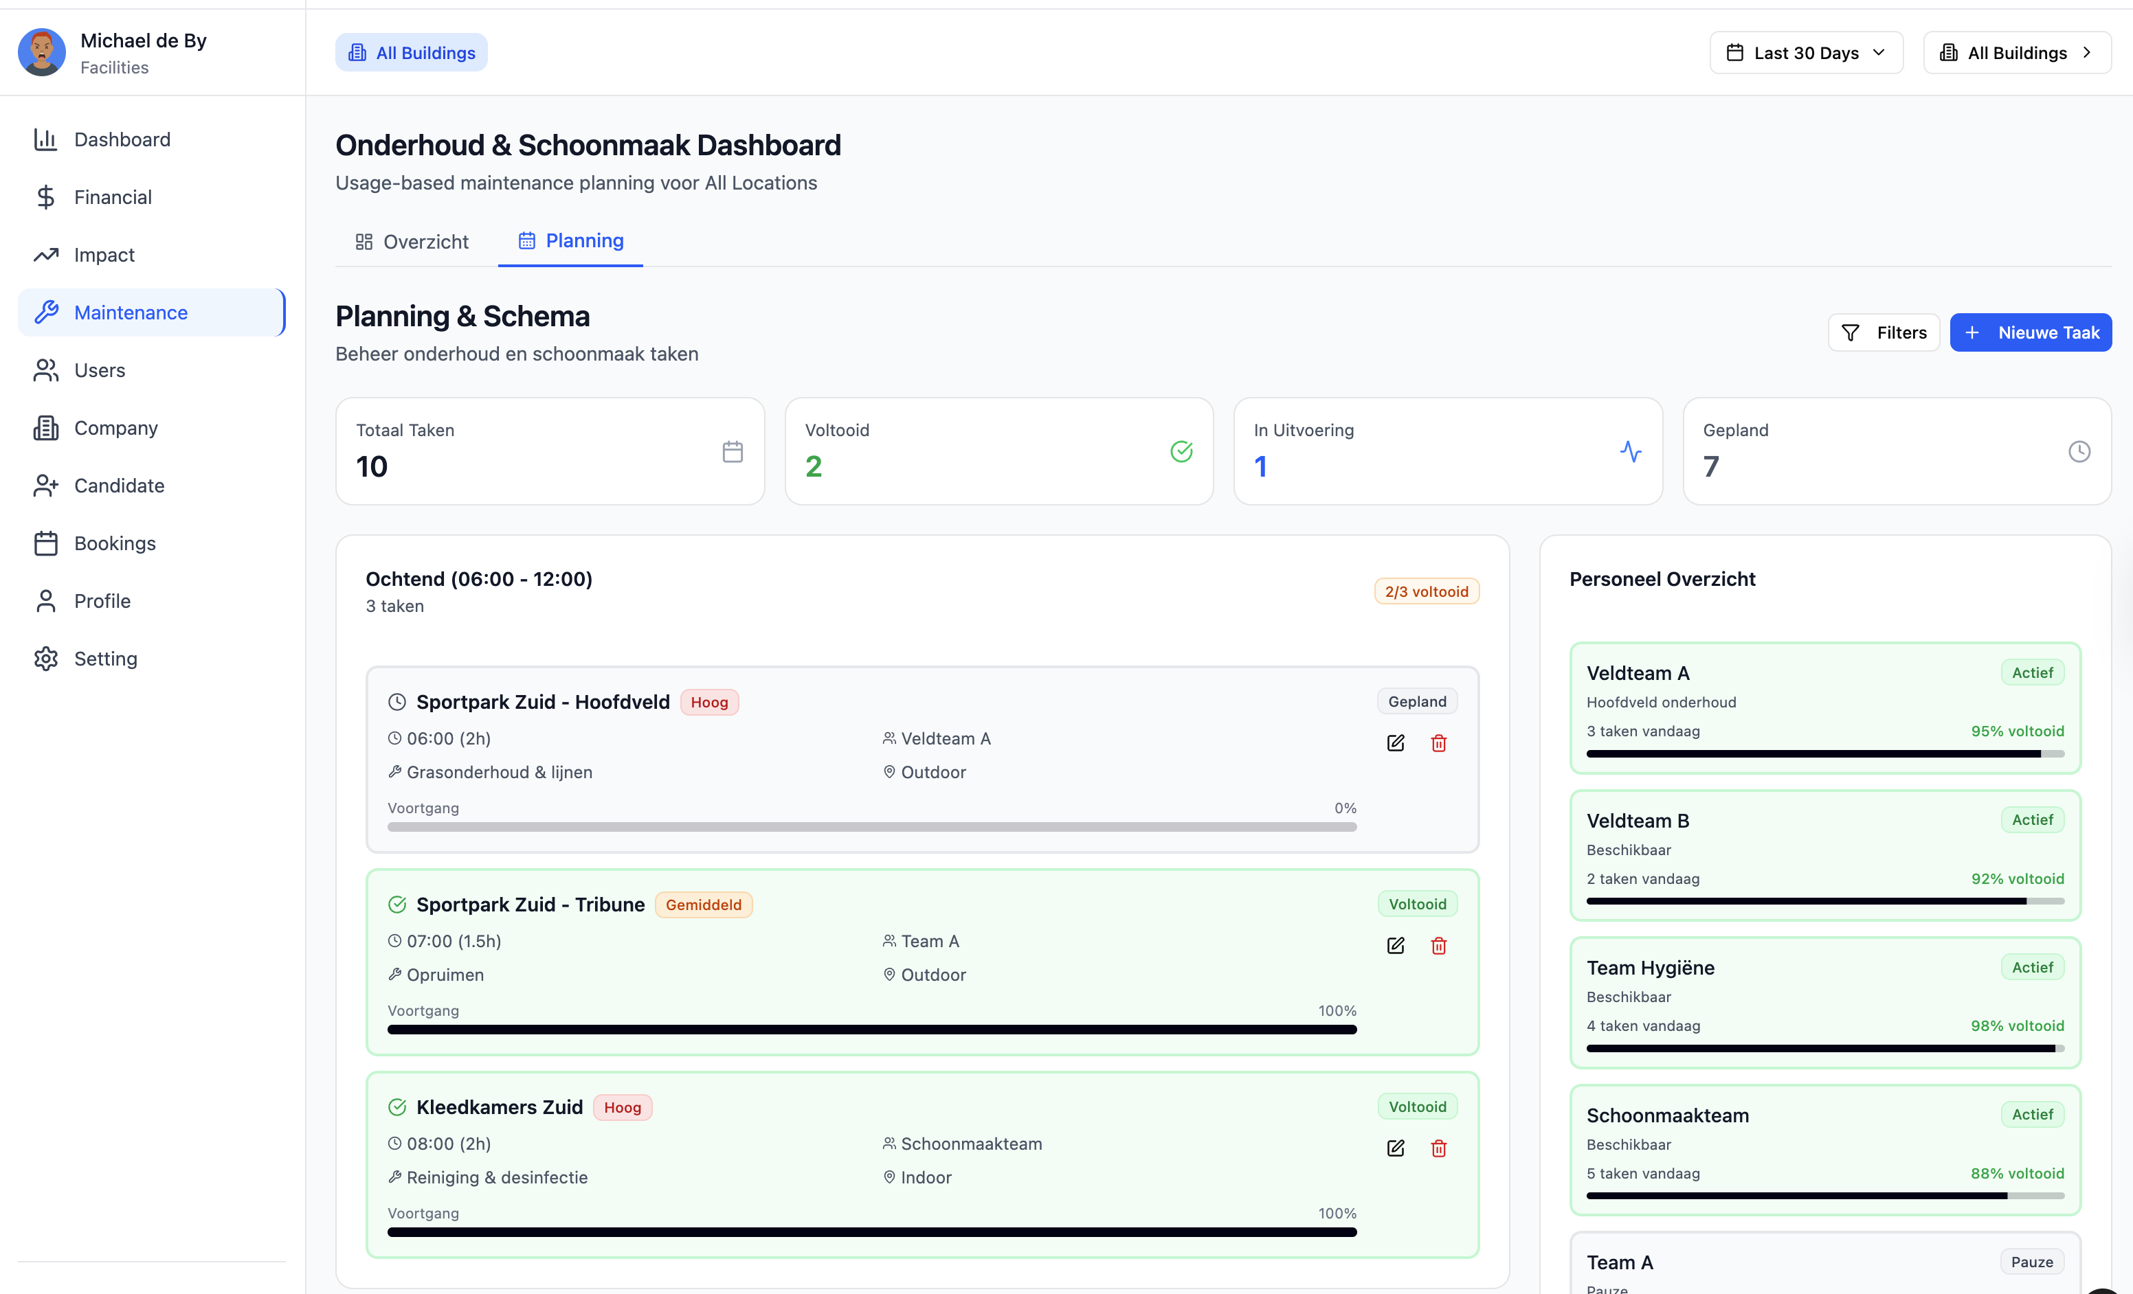Open the Last 30 Days dropdown

pyautogui.click(x=1806, y=53)
